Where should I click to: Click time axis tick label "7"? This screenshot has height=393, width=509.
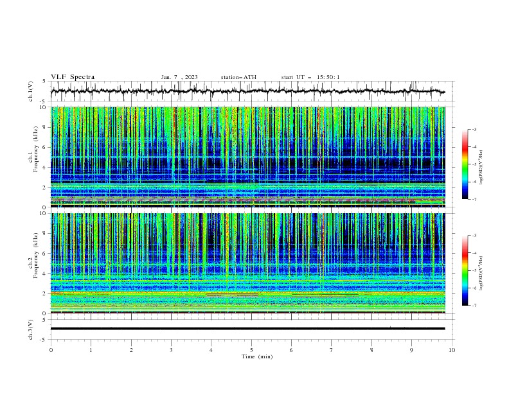[332, 350]
